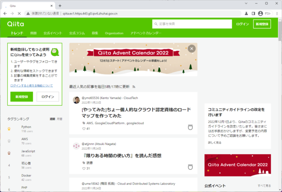Open the ログインすると使える機能について link
The height and width of the screenshot is (192, 282).
[32, 86]
